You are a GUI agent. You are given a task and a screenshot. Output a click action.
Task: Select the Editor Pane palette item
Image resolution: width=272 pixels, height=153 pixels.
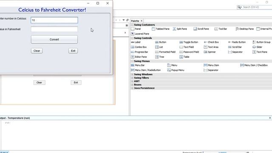coord(139,57)
